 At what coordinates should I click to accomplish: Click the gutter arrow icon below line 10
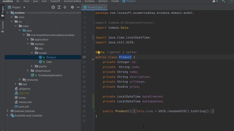pos(93,59)
